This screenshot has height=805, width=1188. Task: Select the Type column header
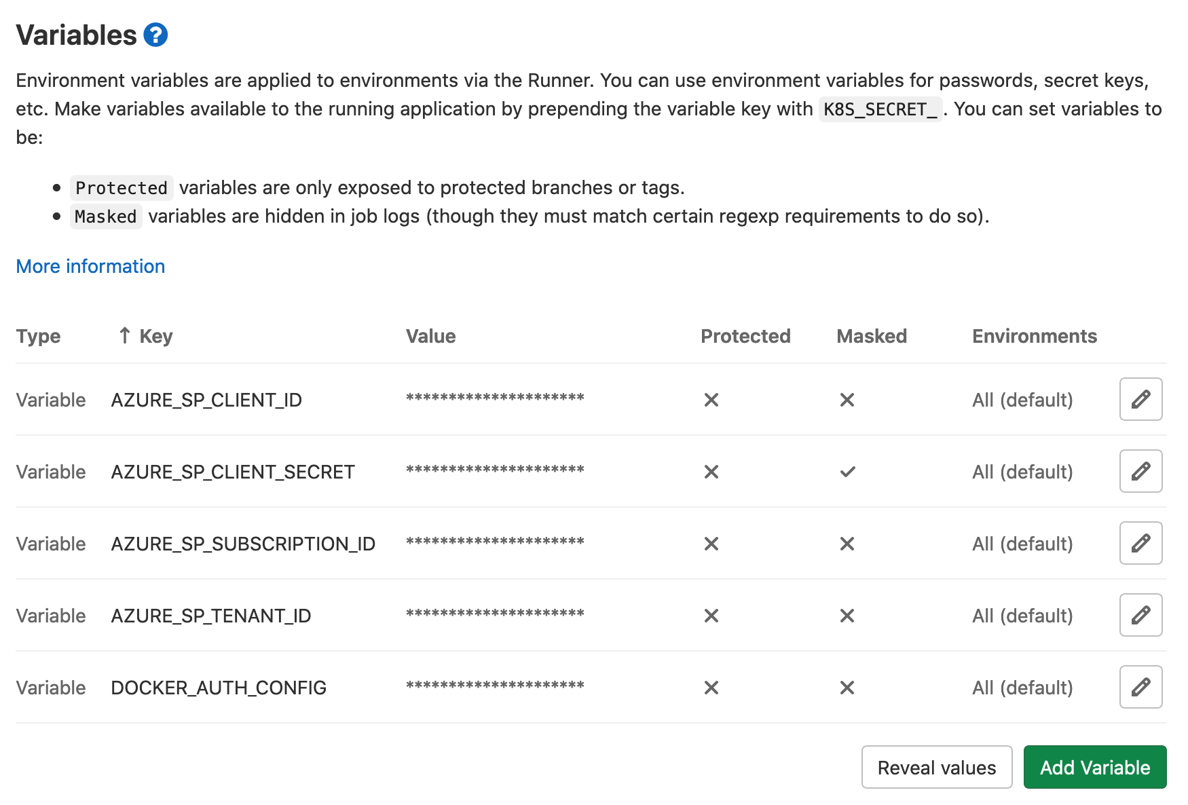point(38,335)
